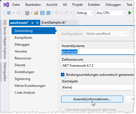The height and width of the screenshot is (114, 136).
Task: Click the New Project toolbar icon
Action: click(27, 13)
